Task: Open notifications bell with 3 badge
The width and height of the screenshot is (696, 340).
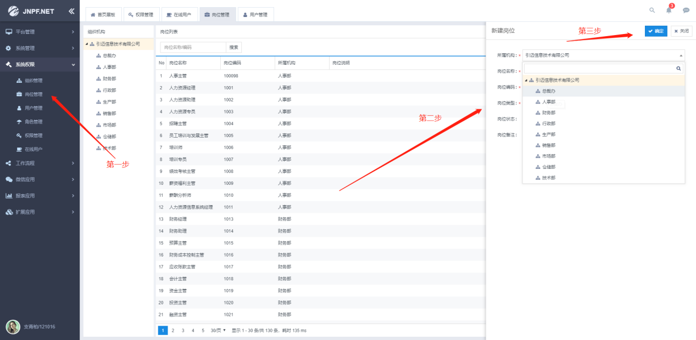Action: coord(669,9)
